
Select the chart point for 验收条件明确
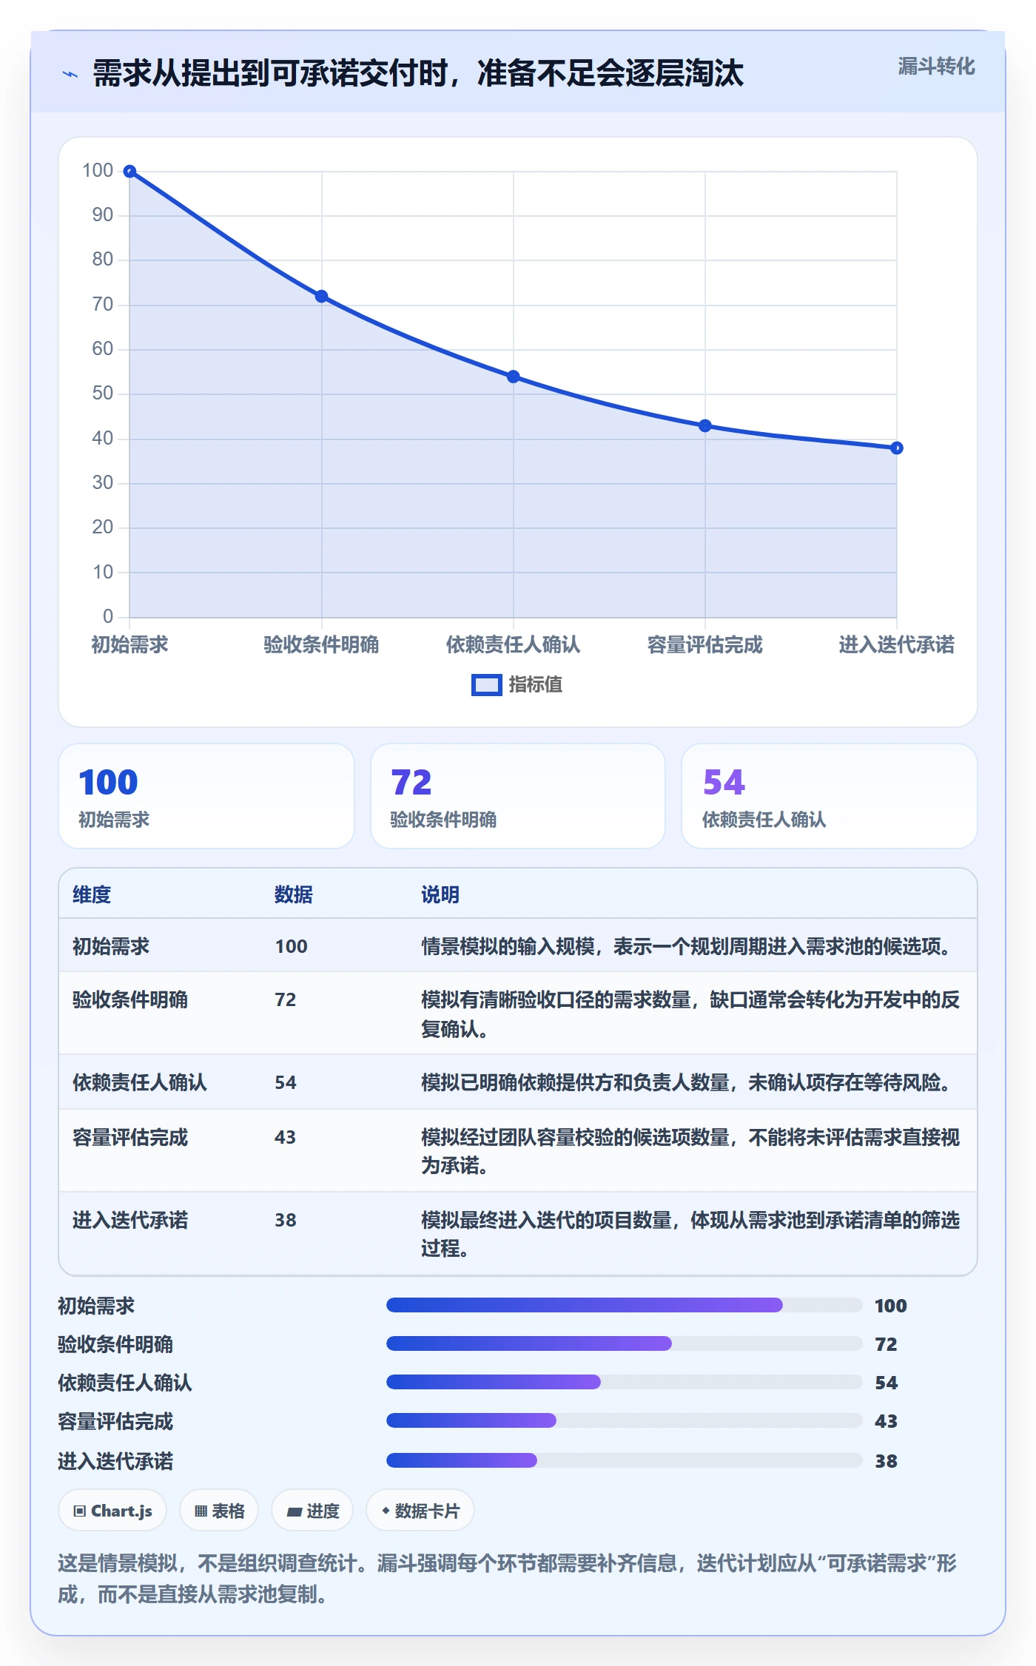click(x=321, y=297)
